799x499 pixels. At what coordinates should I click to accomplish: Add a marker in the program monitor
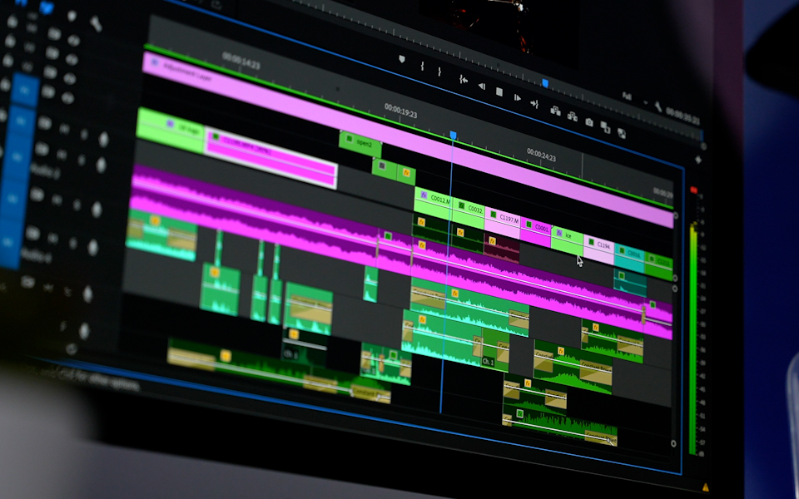tap(401, 60)
